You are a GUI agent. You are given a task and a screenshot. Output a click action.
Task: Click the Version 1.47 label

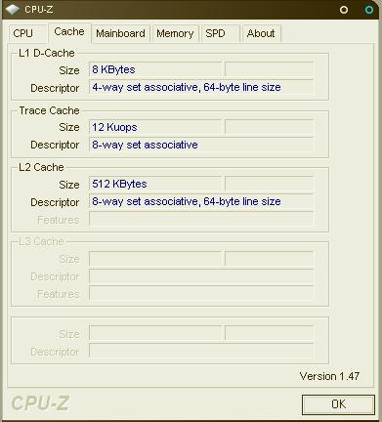[329, 376]
